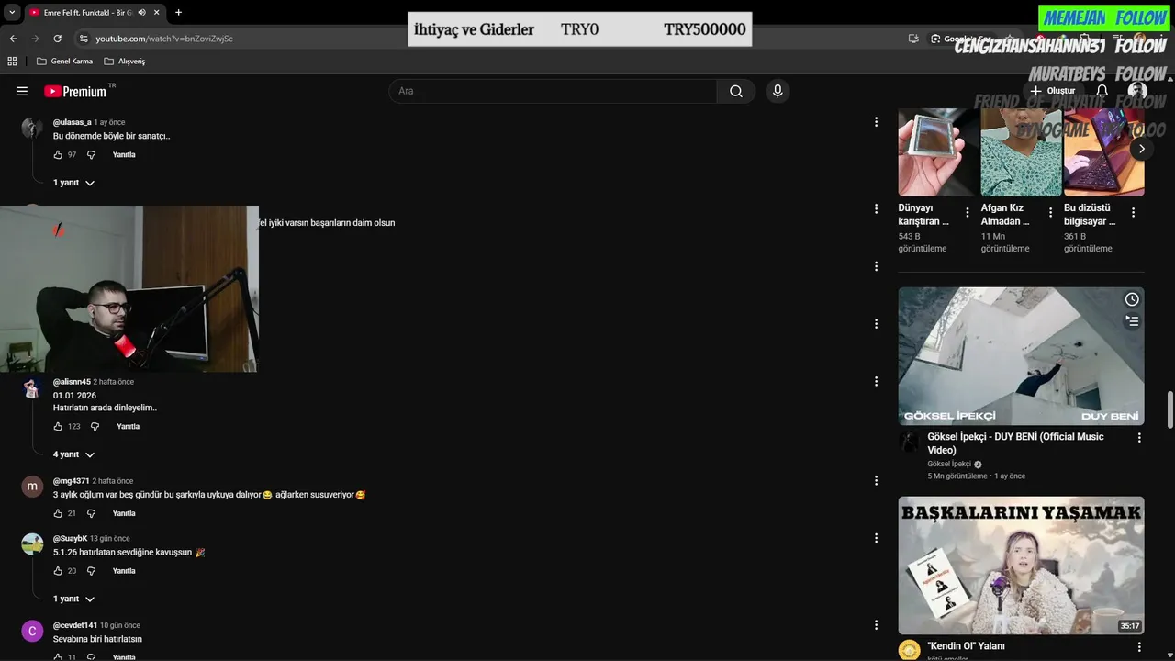The height and width of the screenshot is (661, 1175).
Task: Open options menu for @mg4371 comment
Action: (876, 480)
